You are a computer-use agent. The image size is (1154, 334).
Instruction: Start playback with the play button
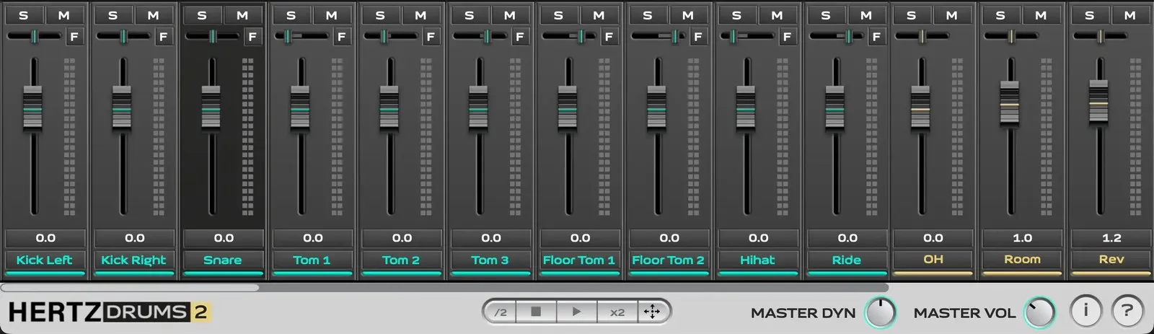pos(576,312)
